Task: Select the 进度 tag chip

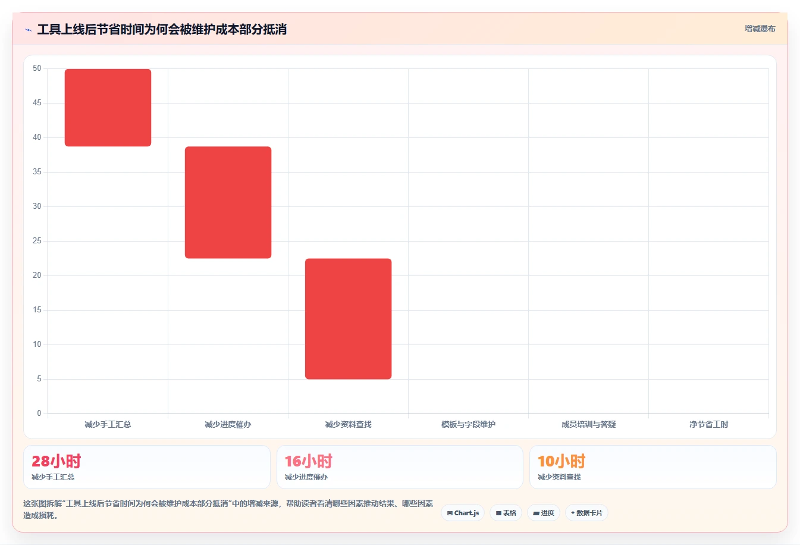Action: click(x=544, y=513)
